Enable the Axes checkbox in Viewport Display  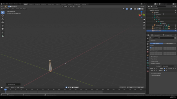[154, 70]
